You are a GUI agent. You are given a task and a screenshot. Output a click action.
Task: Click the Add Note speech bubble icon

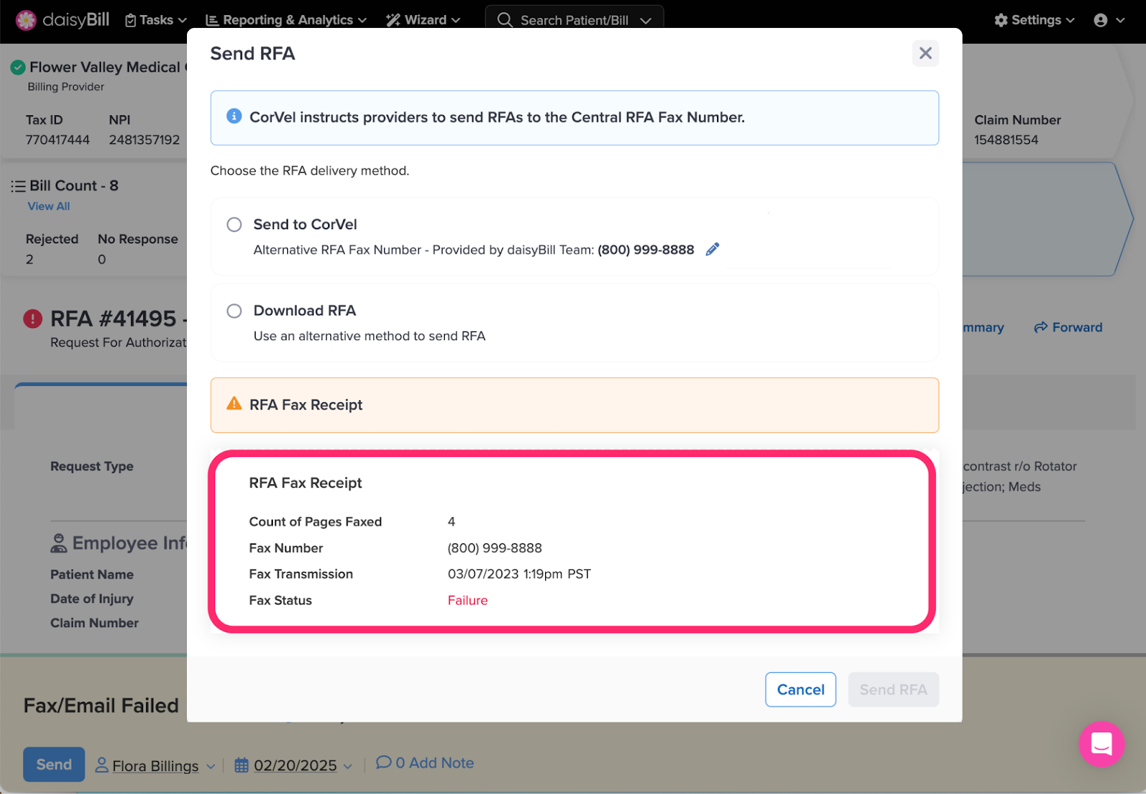[x=384, y=762]
